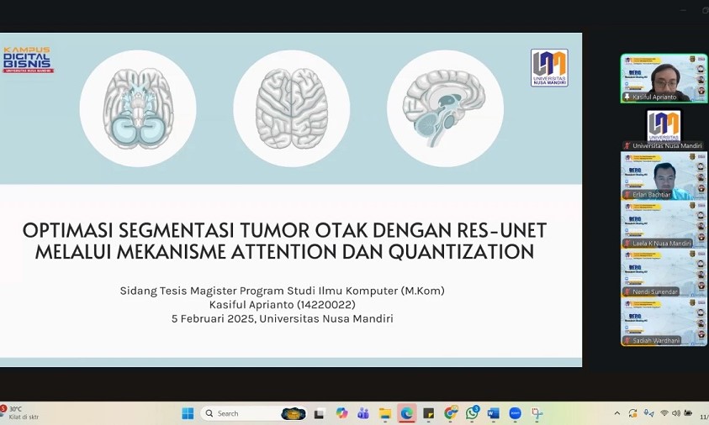Viewport: 709px width, 425px height.
Task: Select the Universitas Nusa Mandiri participant tile
Action: (664, 127)
